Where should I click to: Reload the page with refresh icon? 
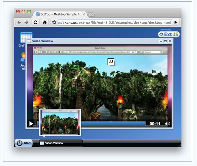pos(35,23)
